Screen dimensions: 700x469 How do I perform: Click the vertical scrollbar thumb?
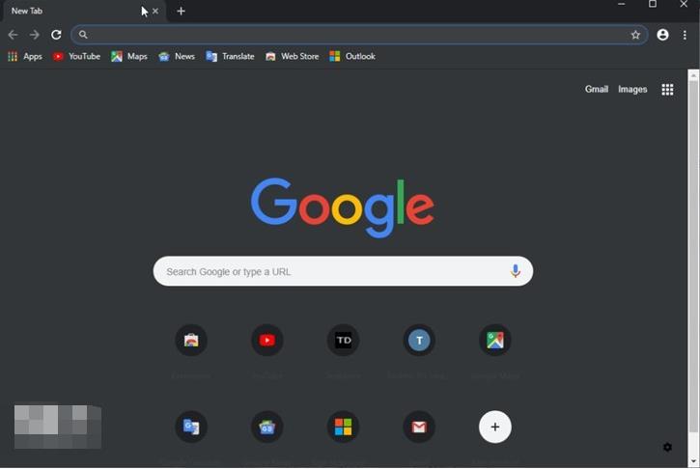pos(693,257)
